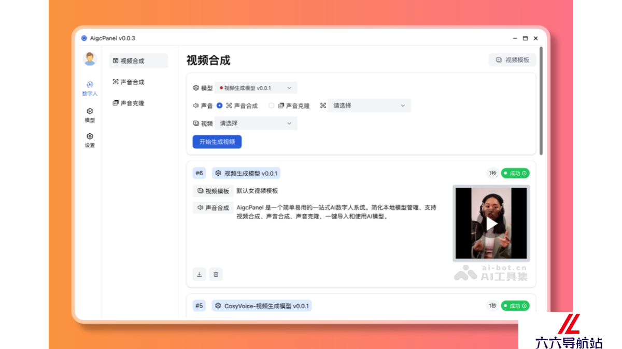Viewport: 622px width, 349px height.
Task: Click the 默认女视频模板 text
Action: coord(257,191)
